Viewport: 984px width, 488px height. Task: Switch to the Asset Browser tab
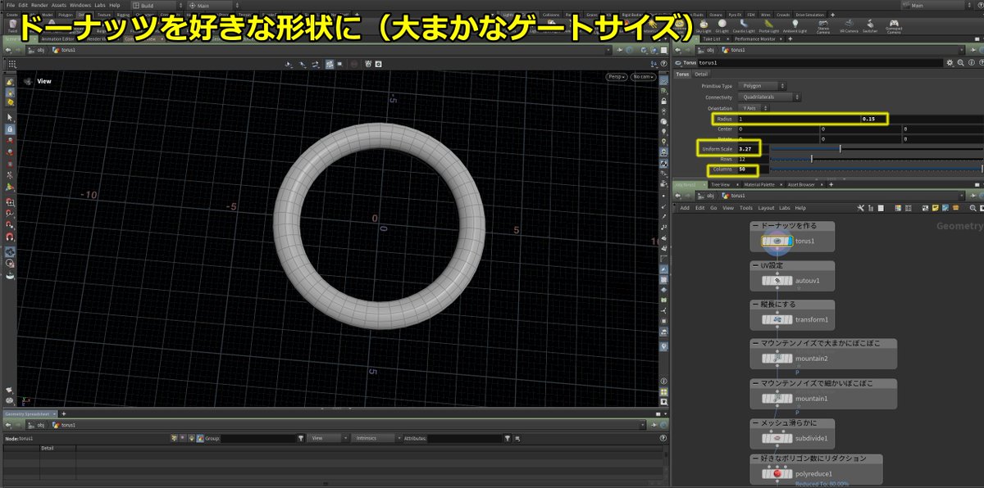pos(801,184)
